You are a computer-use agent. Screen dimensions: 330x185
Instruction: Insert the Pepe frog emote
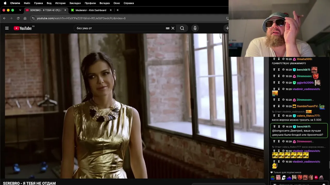(x=273, y=177)
